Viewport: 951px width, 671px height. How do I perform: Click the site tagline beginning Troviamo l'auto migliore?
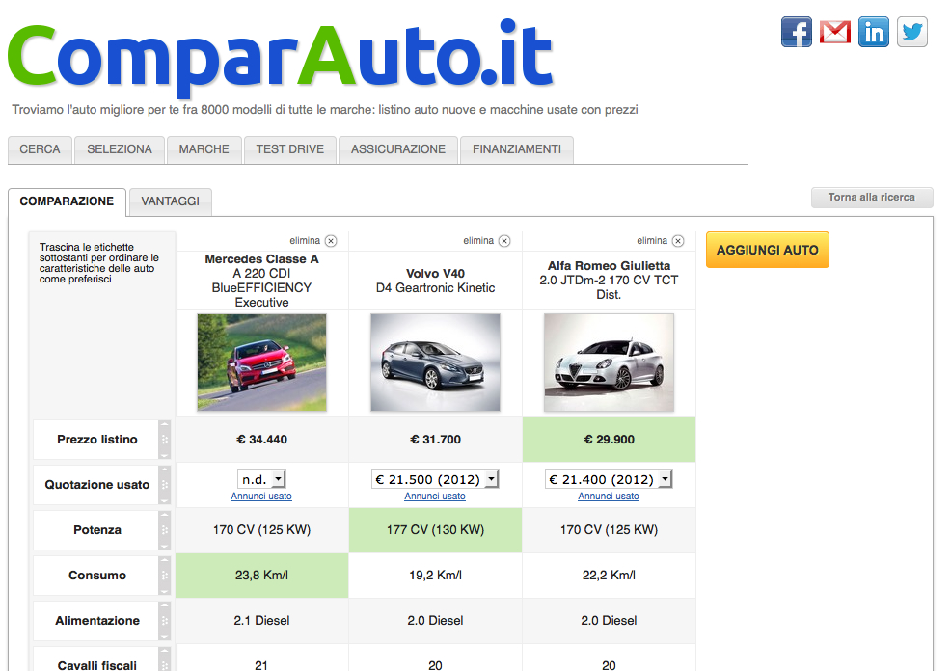pyautogui.click(x=325, y=110)
